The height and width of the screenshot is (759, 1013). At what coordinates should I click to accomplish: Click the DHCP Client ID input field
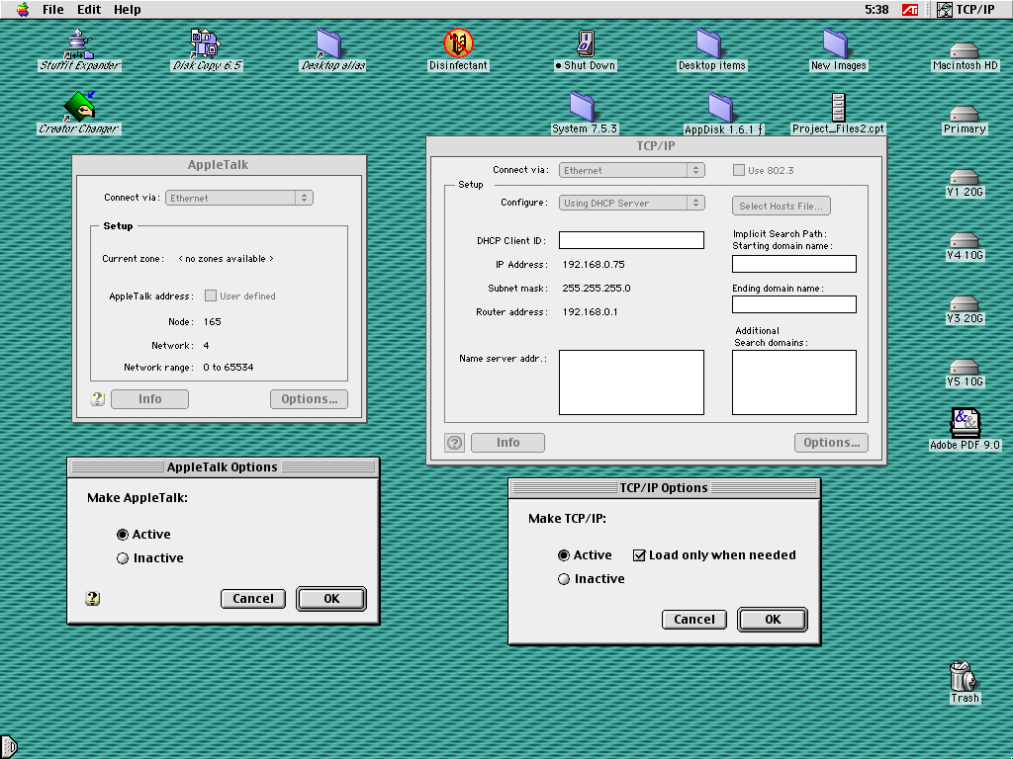(631, 240)
